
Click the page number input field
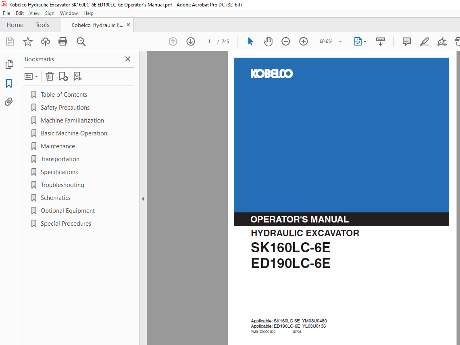209,42
